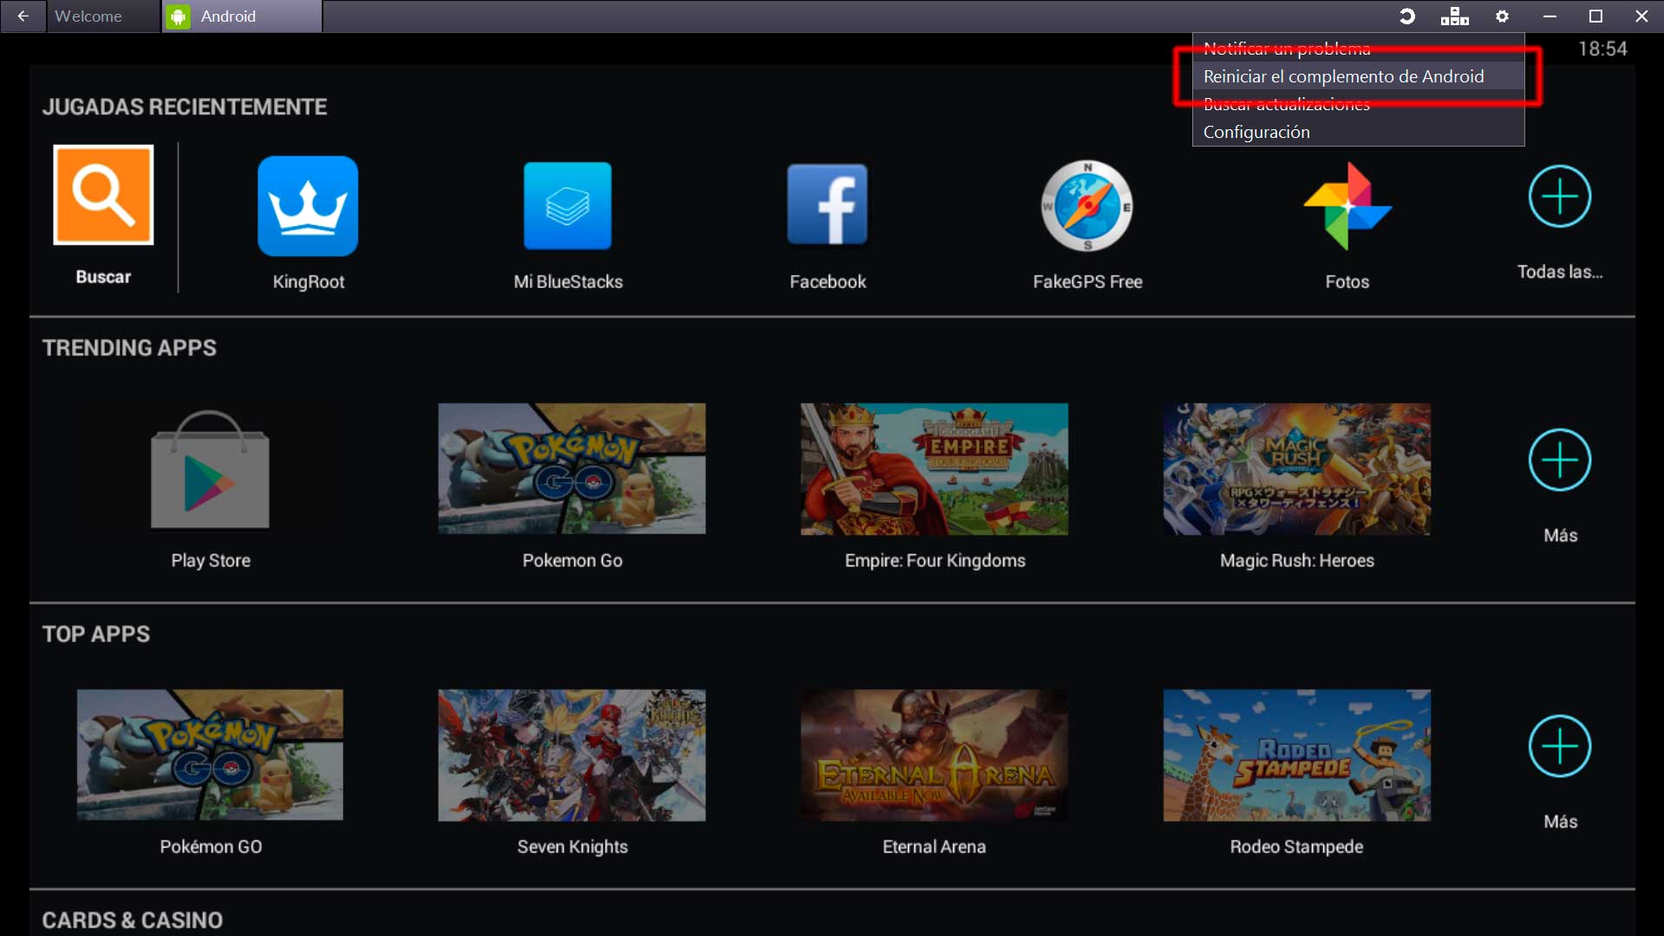This screenshot has width=1664, height=936.
Task: Open Seven Knights banner
Action: [x=571, y=755]
